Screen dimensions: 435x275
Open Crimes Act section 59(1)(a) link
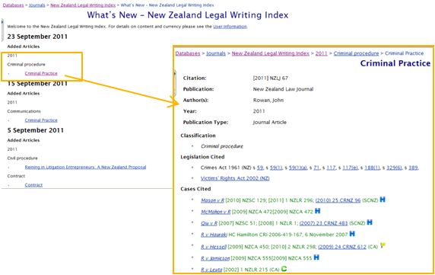click(298, 168)
